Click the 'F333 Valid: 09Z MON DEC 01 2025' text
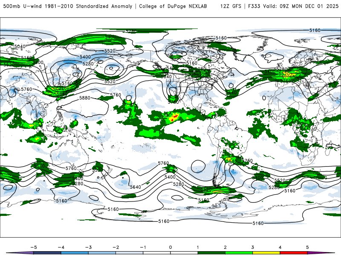Image resolution: width=341 pixels, height=255 pixels. click(293, 6)
